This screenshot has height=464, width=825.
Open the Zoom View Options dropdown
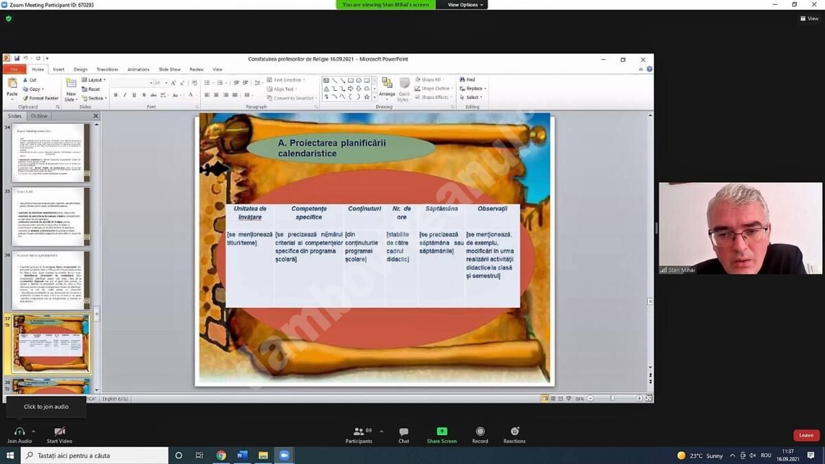pyautogui.click(x=465, y=5)
